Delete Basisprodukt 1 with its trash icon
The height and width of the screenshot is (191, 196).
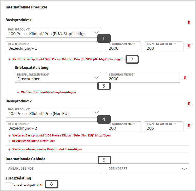[189, 22]
